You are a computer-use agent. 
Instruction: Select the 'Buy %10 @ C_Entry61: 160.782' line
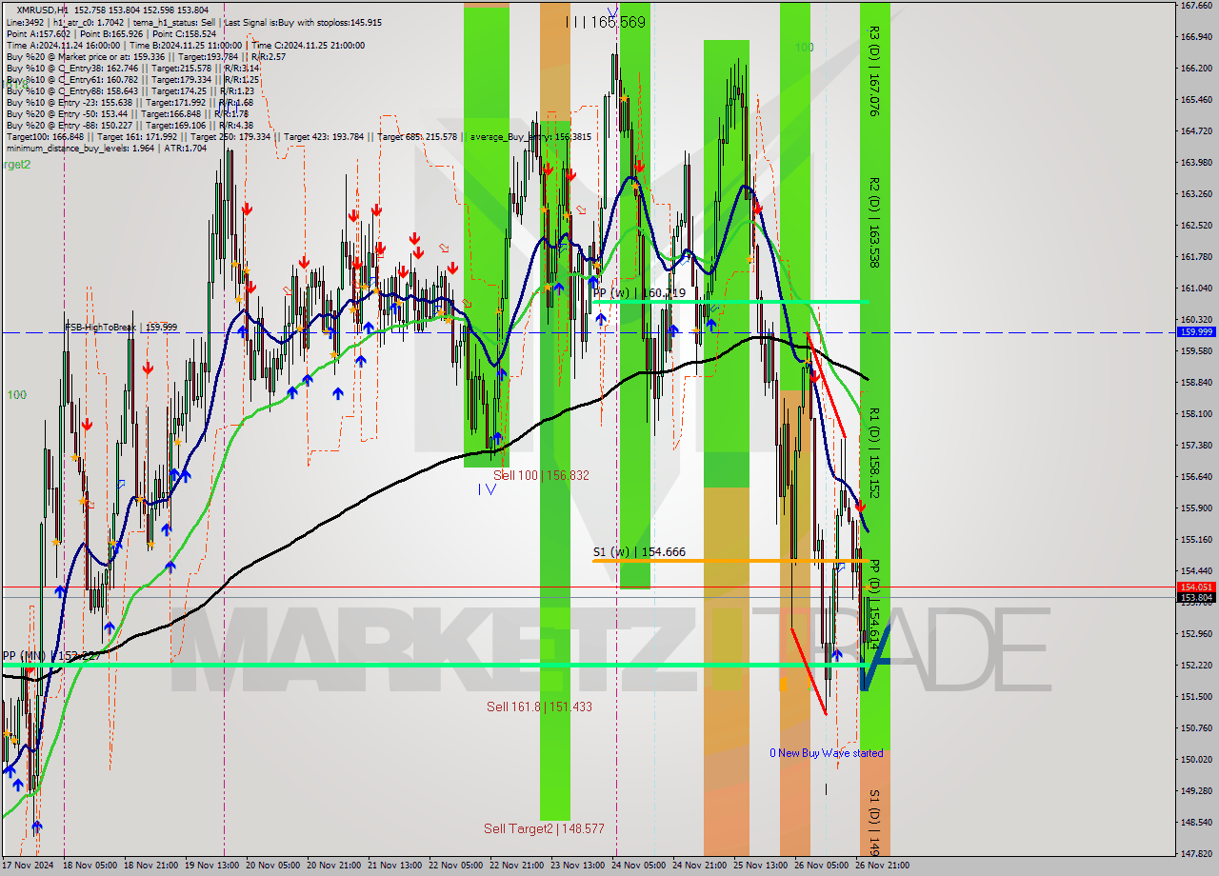coord(132,80)
